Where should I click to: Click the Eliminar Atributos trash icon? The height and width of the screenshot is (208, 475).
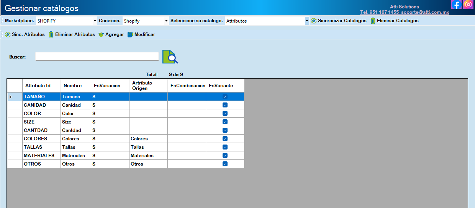(x=51, y=34)
